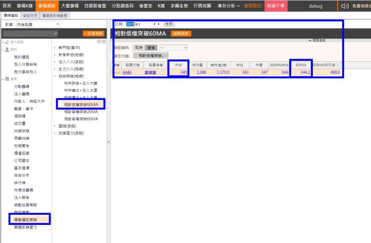Expand the 壓縮(波段) tree node
371x243 pixels.
[55, 126]
